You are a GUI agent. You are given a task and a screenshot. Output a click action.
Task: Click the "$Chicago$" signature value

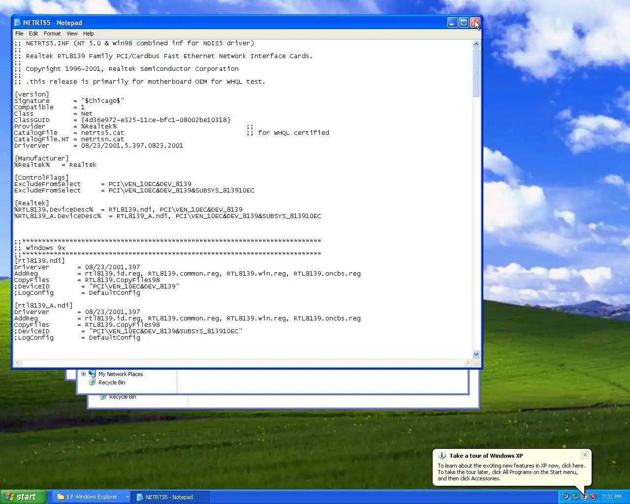point(103,101)
